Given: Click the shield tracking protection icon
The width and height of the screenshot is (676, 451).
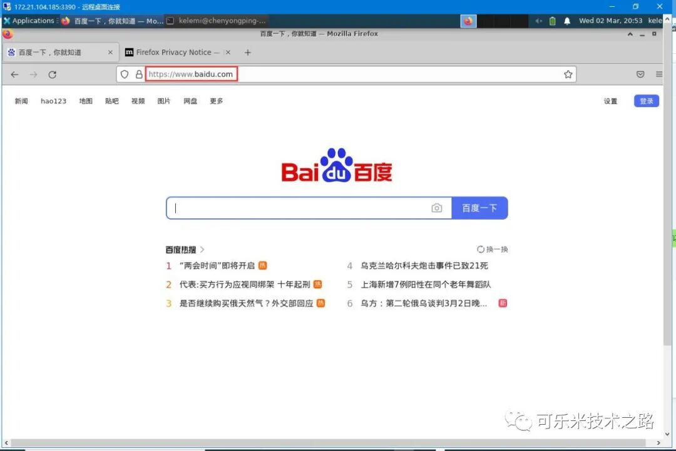Looking at the screenshot, I should point(125,74).
